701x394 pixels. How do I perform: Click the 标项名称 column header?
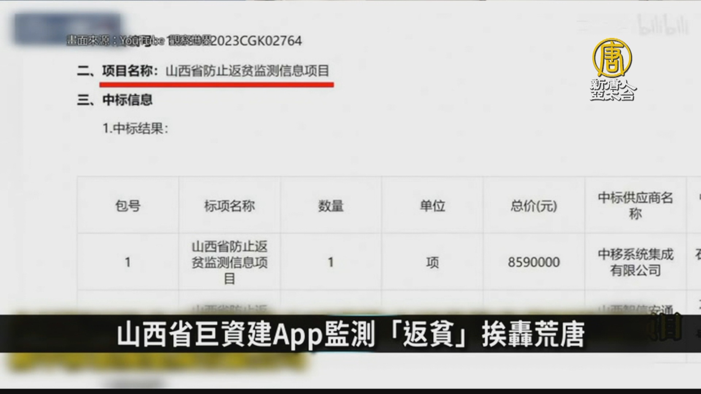(x=229, y=206)
